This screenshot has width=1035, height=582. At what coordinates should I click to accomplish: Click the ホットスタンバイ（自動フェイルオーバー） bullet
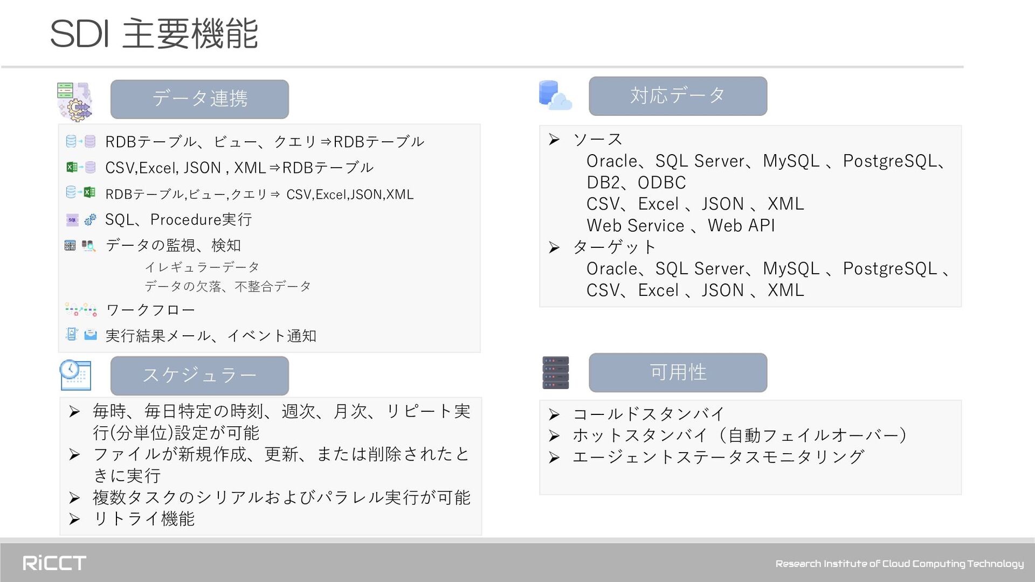tap(741, 435)
